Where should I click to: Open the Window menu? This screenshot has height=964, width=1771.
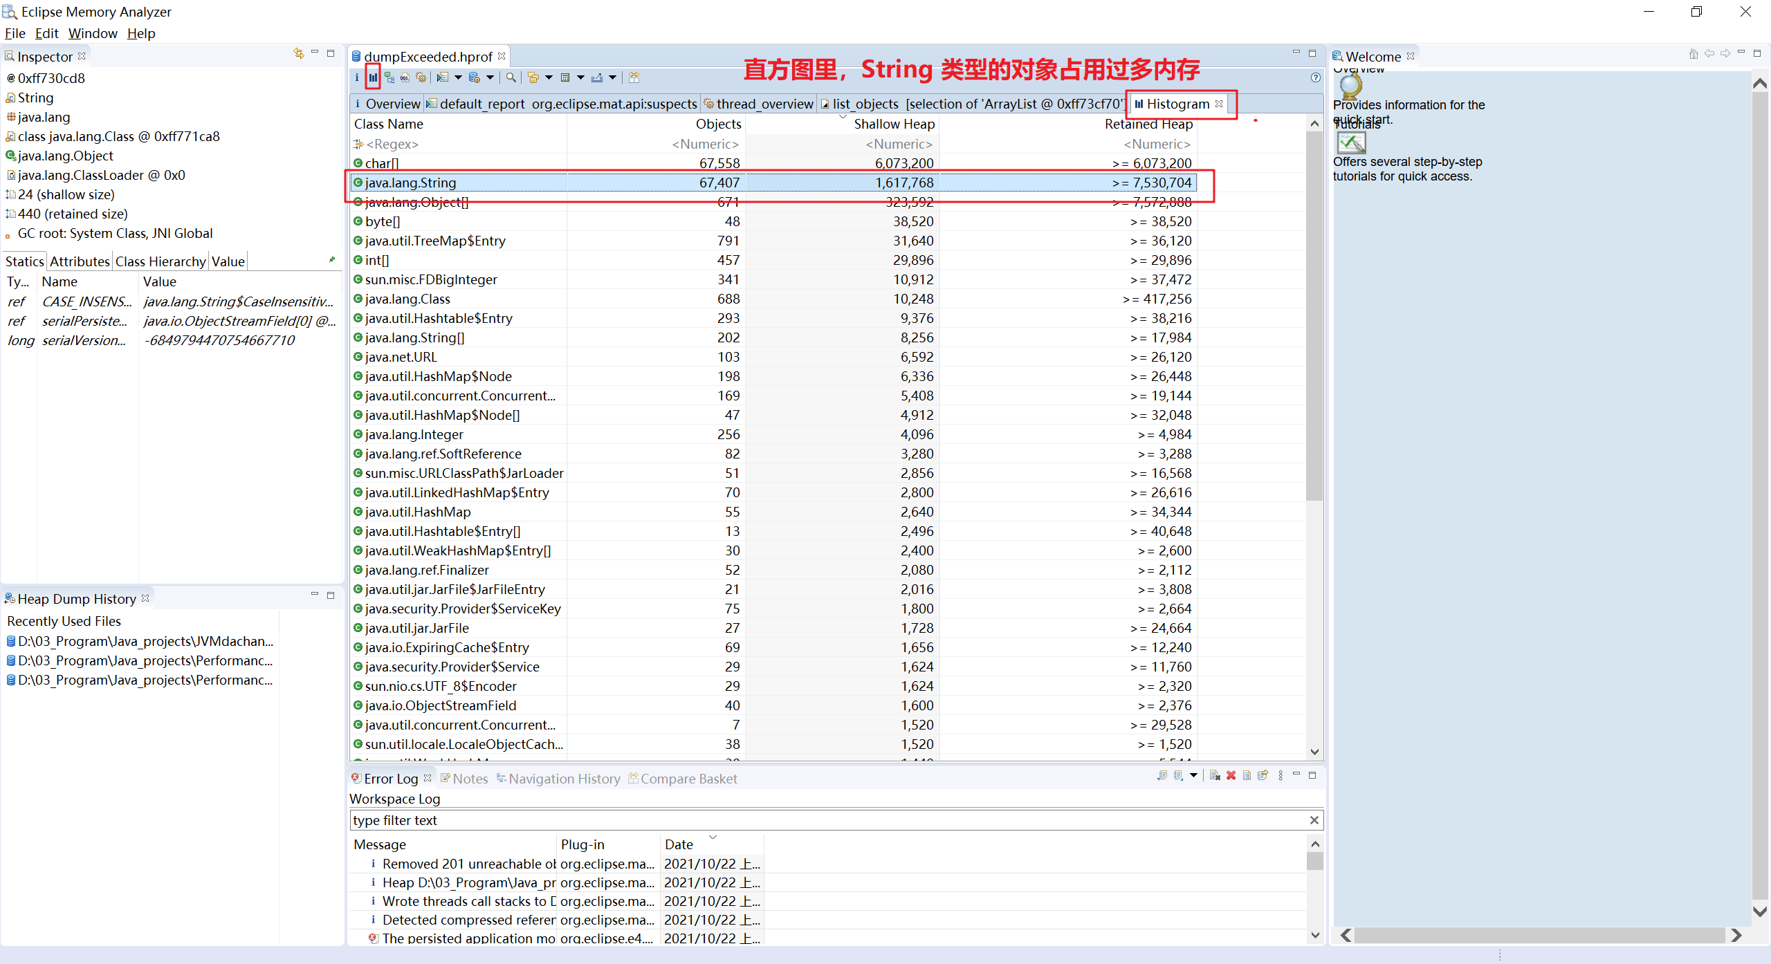pyautogui.click(x=93, y=33)
